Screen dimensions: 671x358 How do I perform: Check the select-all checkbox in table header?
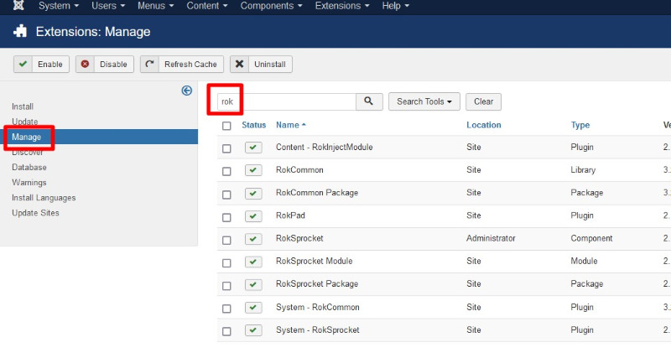226,126
